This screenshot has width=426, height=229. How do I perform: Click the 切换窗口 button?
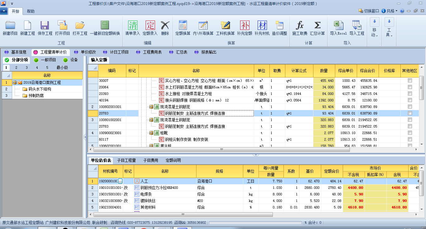pyautogui.click(x=369, y=11)
